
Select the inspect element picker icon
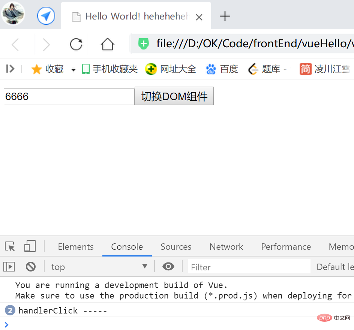point(9,246)
